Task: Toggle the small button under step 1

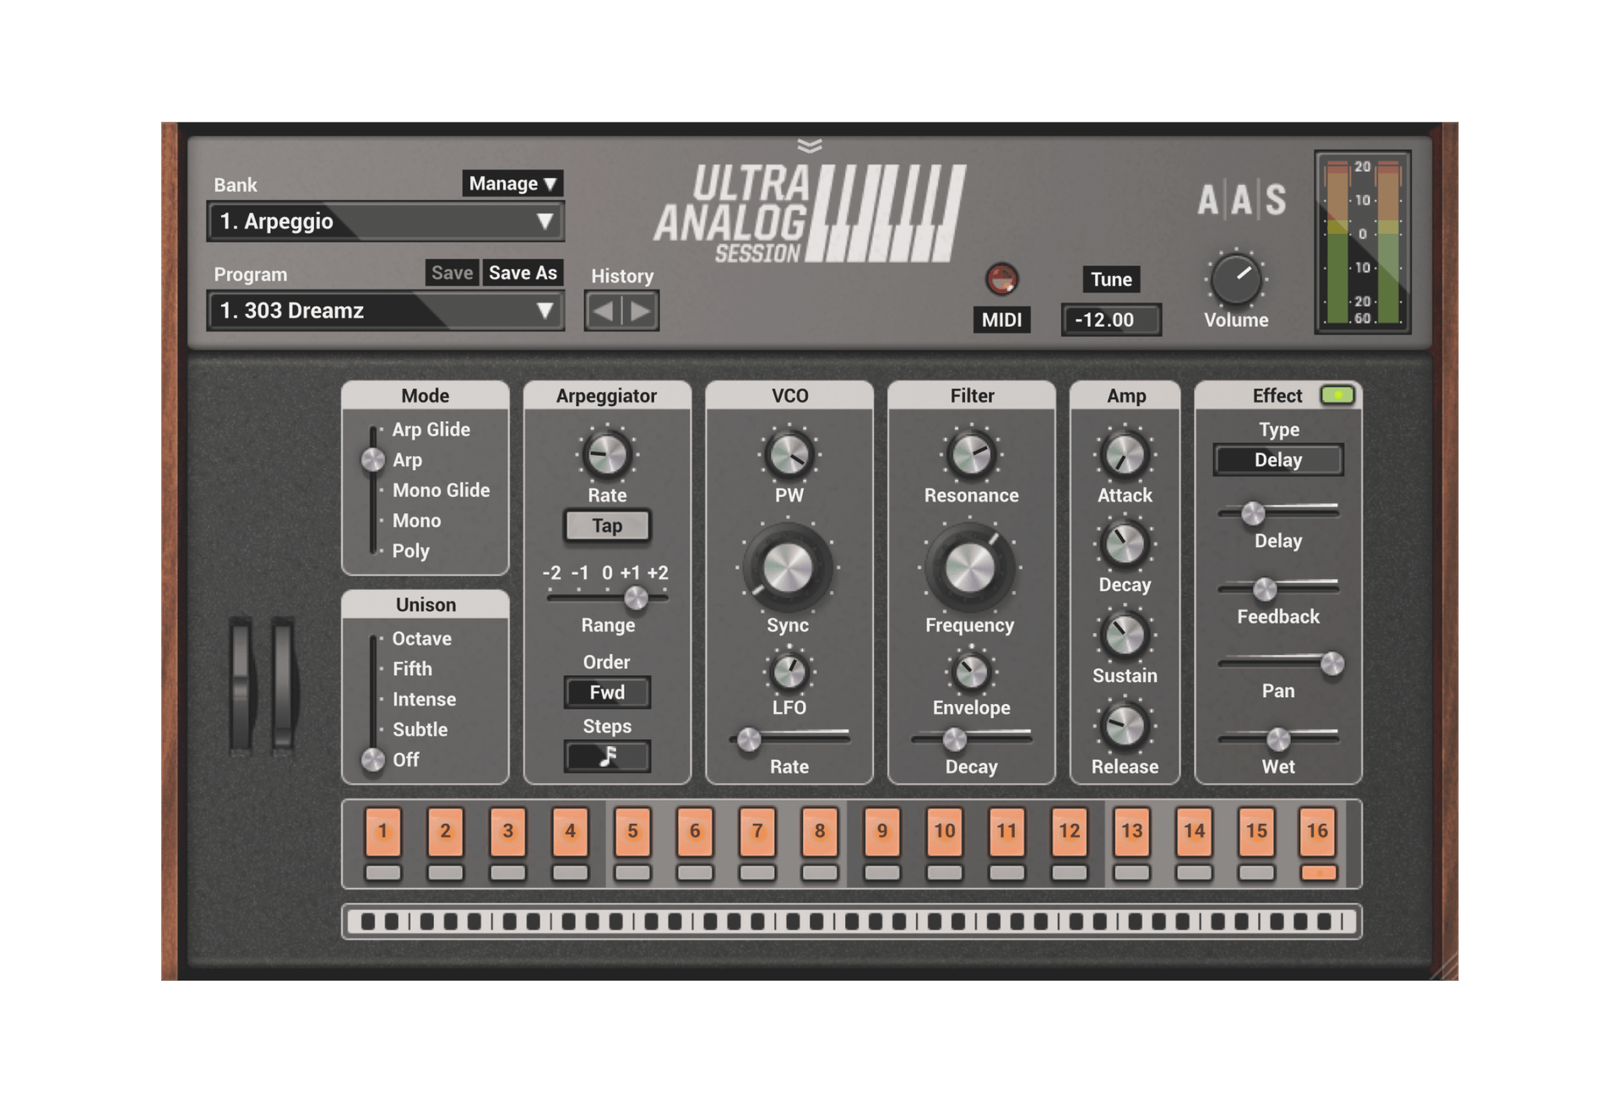Action: 382,873
